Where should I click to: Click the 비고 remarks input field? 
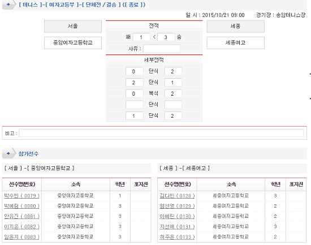coord(161,133)
